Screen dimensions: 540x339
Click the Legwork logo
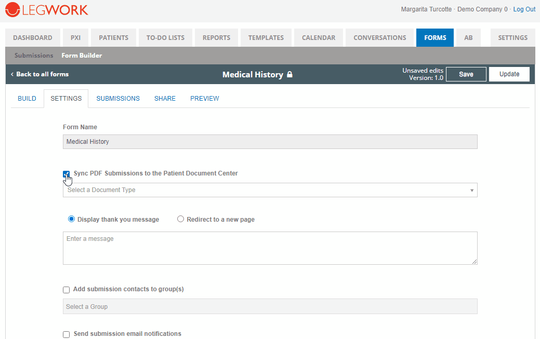pyautogui.click(x=47, y=10)
